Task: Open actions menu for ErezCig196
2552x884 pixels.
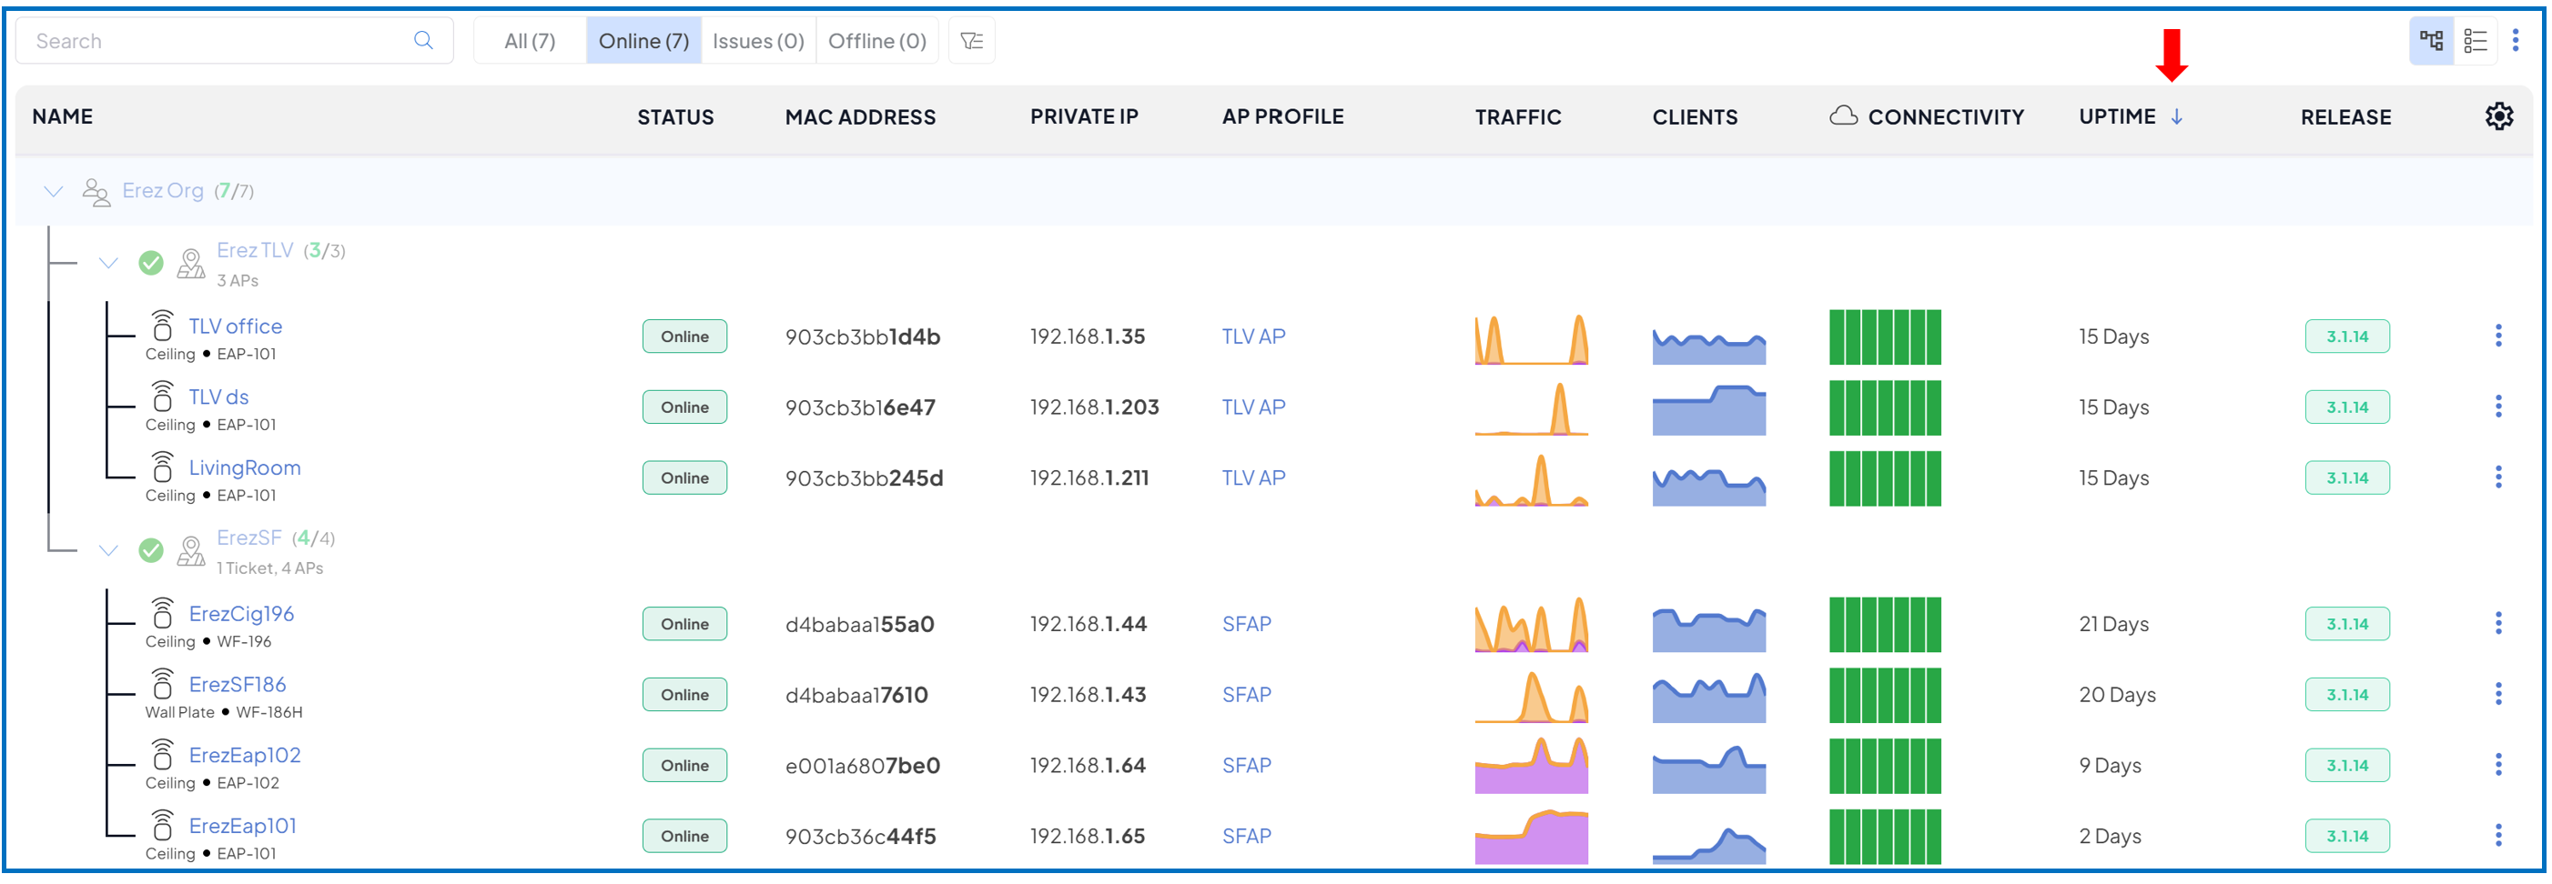Action: [x=2497, y=624]
